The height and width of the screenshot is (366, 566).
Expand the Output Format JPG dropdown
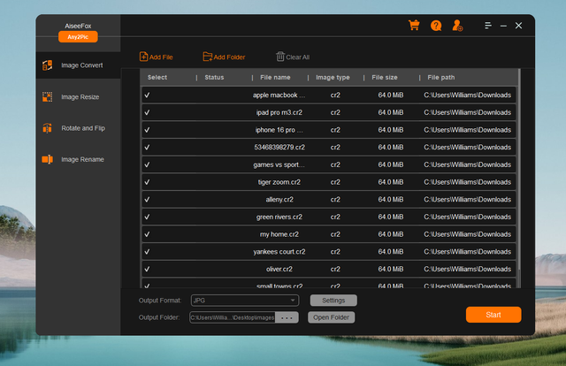point(245,301)
